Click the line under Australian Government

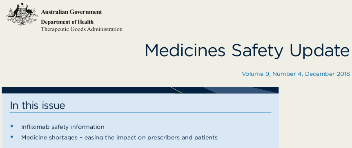click(82, 17)
